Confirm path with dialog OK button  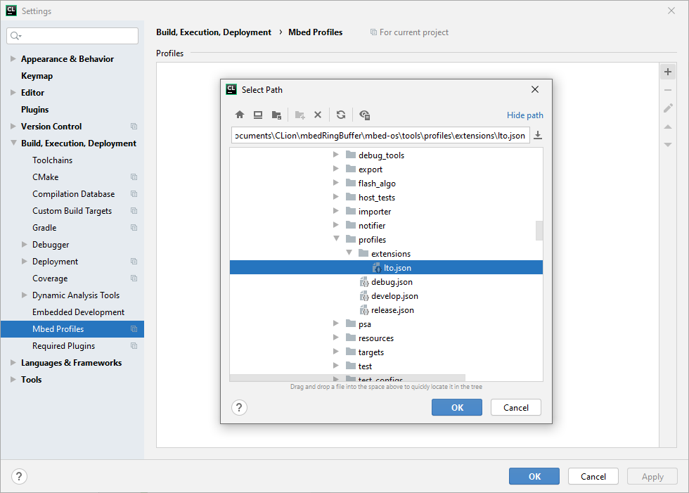pyautogui.click(x=457, y=407)
